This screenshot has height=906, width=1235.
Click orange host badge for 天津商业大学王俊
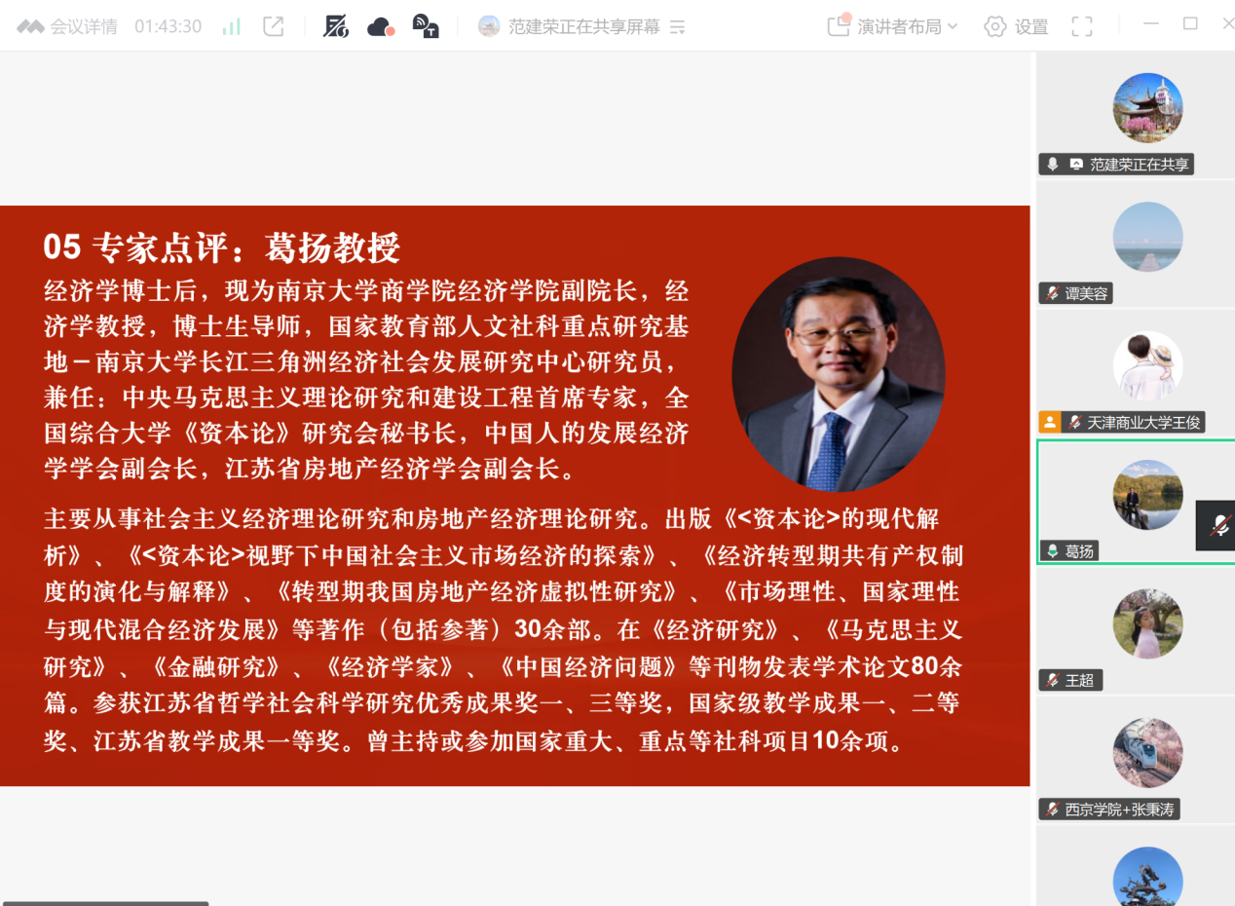[1049, 422]
